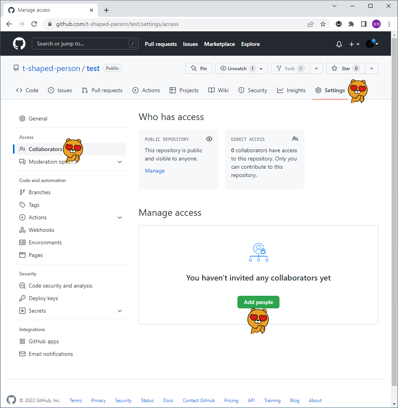Open Pull requests in top navigation
The height and width of the screenshot is (408, 398).
point(161,44)
